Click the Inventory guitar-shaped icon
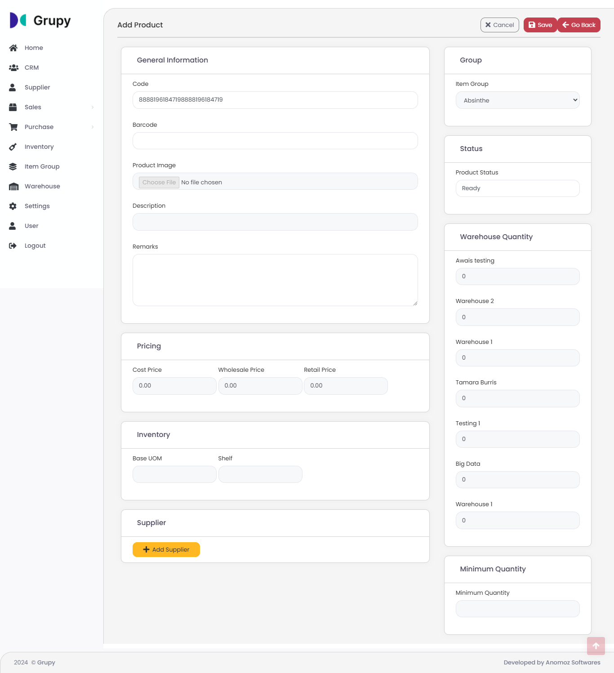Viewport: 614px width, 673px height. [x=13, y=147]
